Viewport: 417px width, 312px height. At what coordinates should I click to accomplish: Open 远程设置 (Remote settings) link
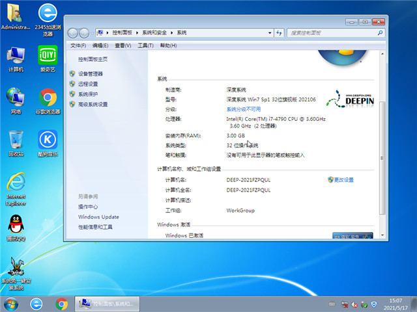coord(88,84)
